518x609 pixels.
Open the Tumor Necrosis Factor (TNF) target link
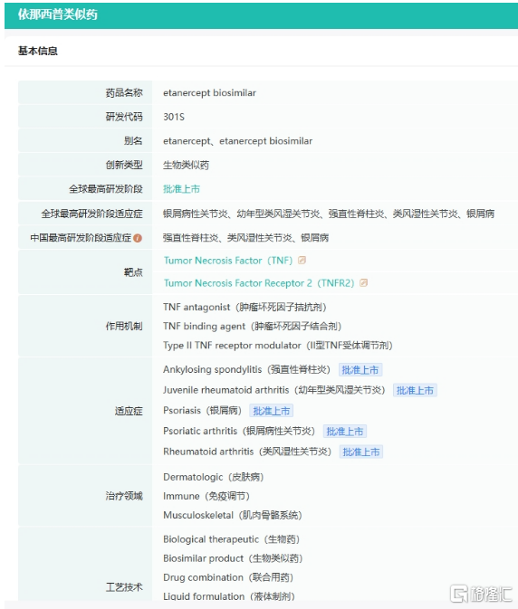click(x=228, y=261)
